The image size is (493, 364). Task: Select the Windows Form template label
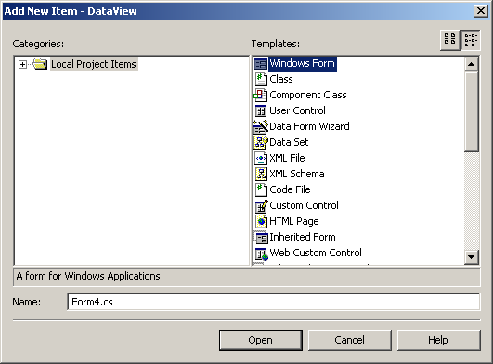(302, 64)
